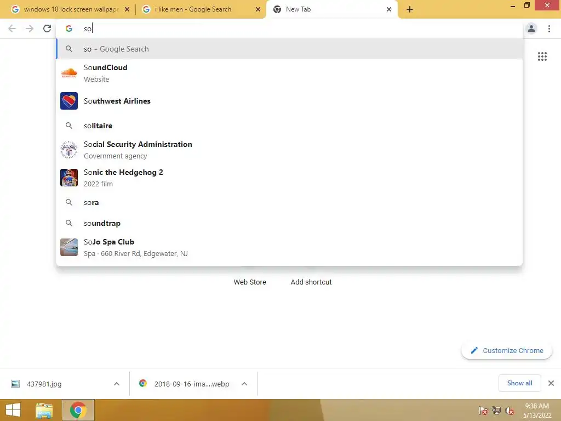Screen dimensions: 561x421
Task: Click Add shortcut
Action: [311, 282]
